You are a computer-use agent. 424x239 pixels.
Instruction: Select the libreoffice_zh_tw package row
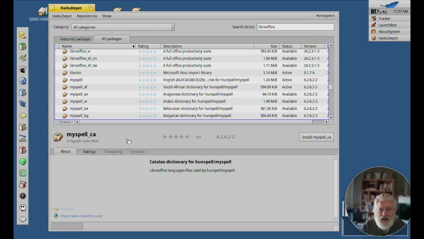pyautogui.click(x=191, y=66)
